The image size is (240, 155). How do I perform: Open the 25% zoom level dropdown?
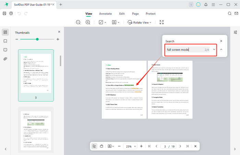130,146
